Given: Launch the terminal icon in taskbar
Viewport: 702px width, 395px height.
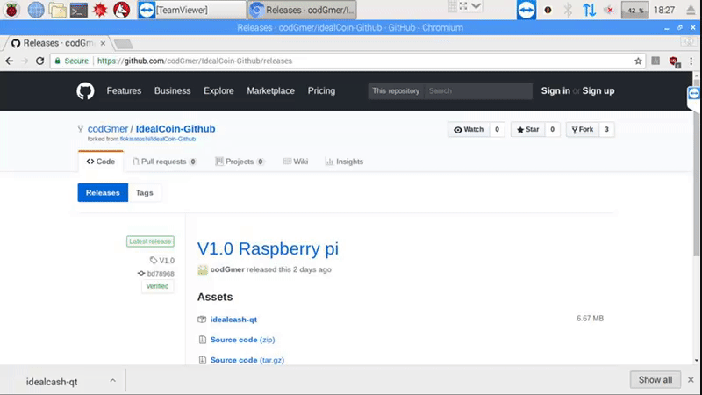Looking at the screenshot, I should pyautogui.click(x=78, y=10).
